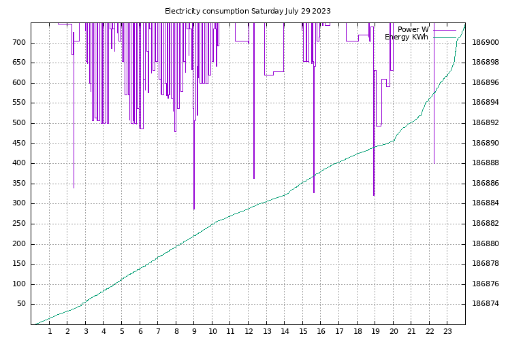
Task: Click hour label 16 on x-axis
Action: click(321, 332)
